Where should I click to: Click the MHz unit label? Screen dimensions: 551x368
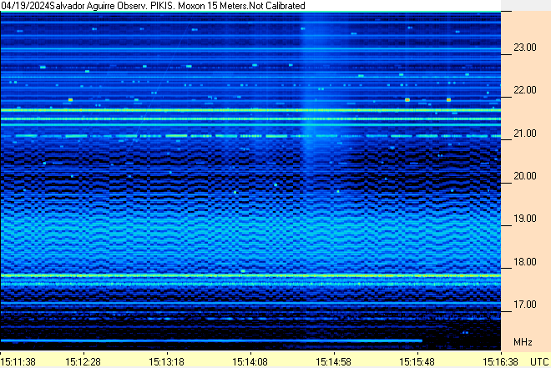pos(523,342)
